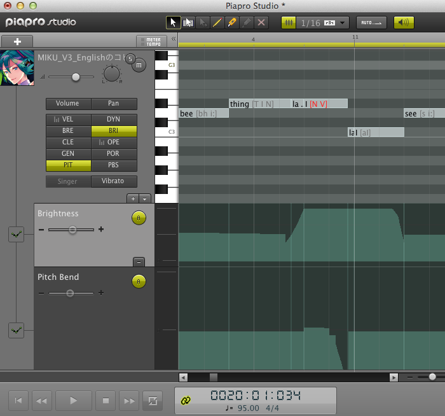
Task: Click the AUTO scroll button
Action: click(x=371, y=23)
